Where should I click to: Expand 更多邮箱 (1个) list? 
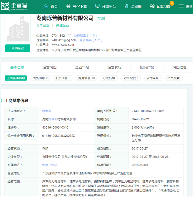[x=91, y=40]
